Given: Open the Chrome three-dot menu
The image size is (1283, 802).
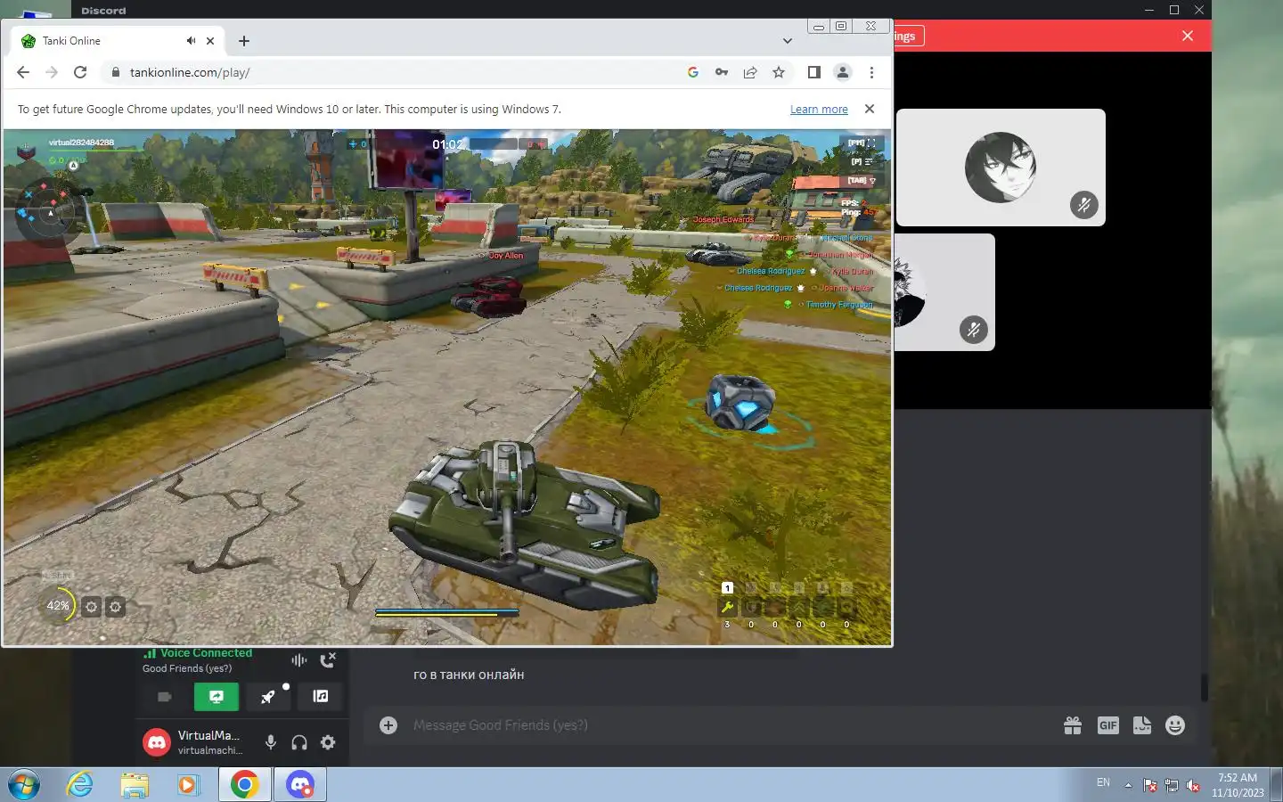Looking at the screenshot, I should (x=871, y=72).
